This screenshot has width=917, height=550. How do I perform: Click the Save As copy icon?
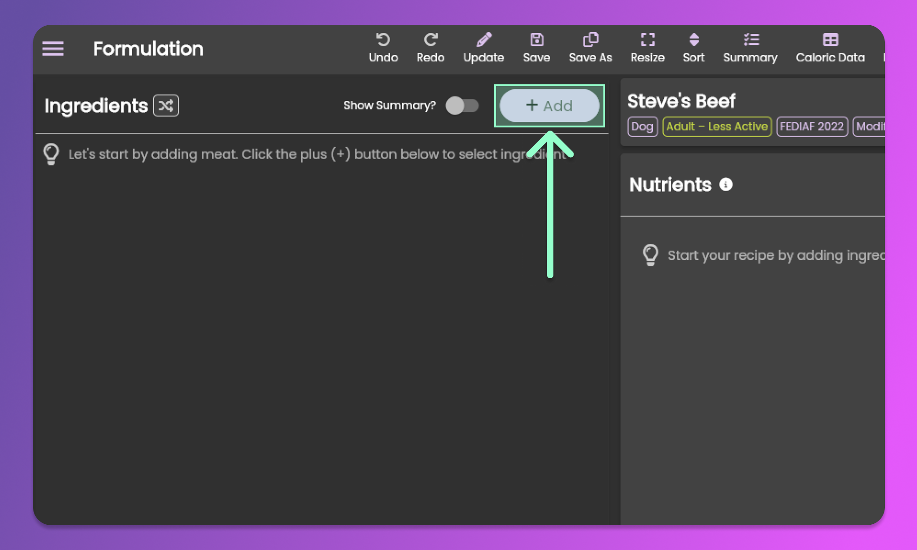[x=590, y=40]
